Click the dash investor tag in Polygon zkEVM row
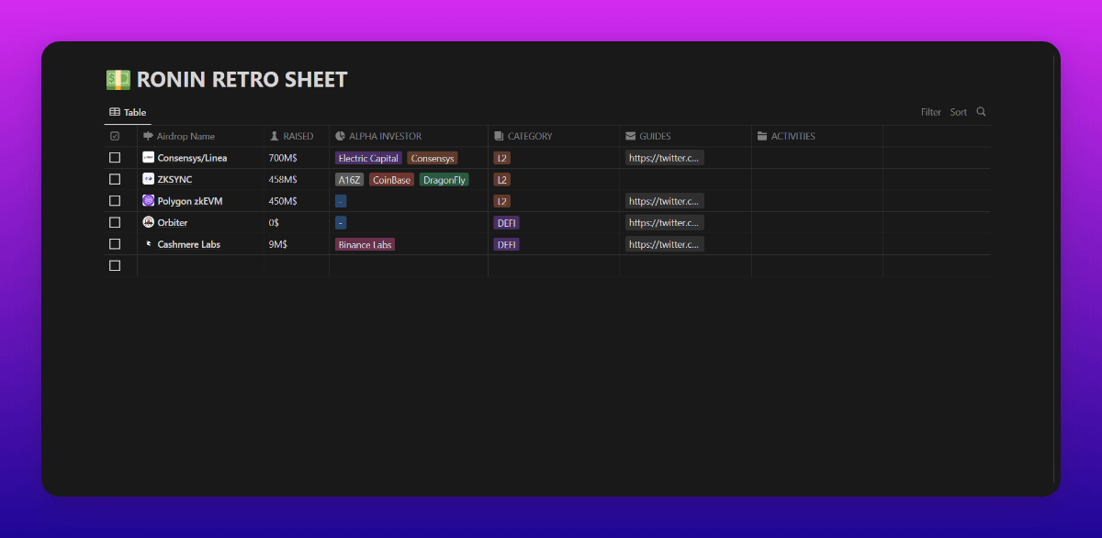This screenshot has height=538, width=1102. tap(341, 201)
